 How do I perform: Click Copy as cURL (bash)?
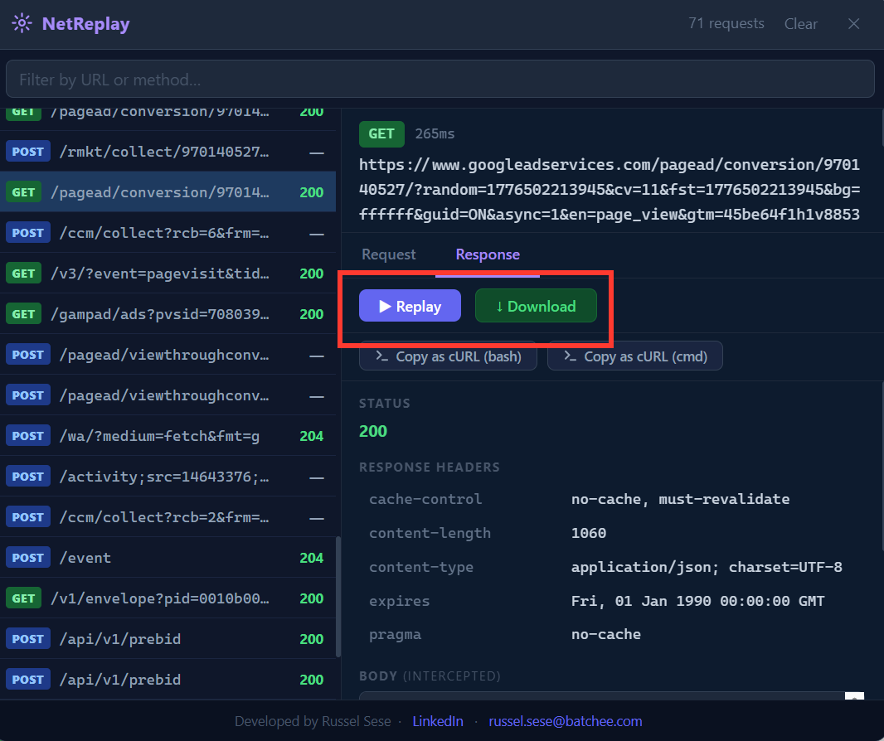pyautogui.click(x=448, y=356)
